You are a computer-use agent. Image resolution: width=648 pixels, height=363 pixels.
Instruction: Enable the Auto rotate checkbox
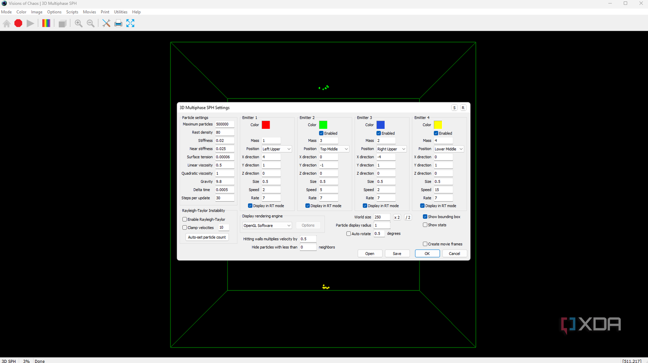[349, 234]
